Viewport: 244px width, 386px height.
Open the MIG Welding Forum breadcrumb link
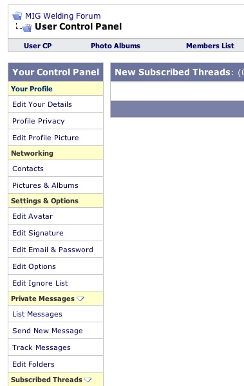click(x=63, y=15)
